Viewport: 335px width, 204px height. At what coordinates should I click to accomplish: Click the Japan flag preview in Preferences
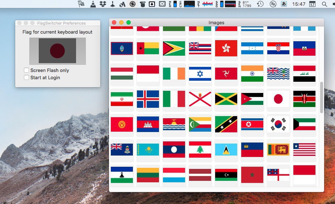pos(58,51)
